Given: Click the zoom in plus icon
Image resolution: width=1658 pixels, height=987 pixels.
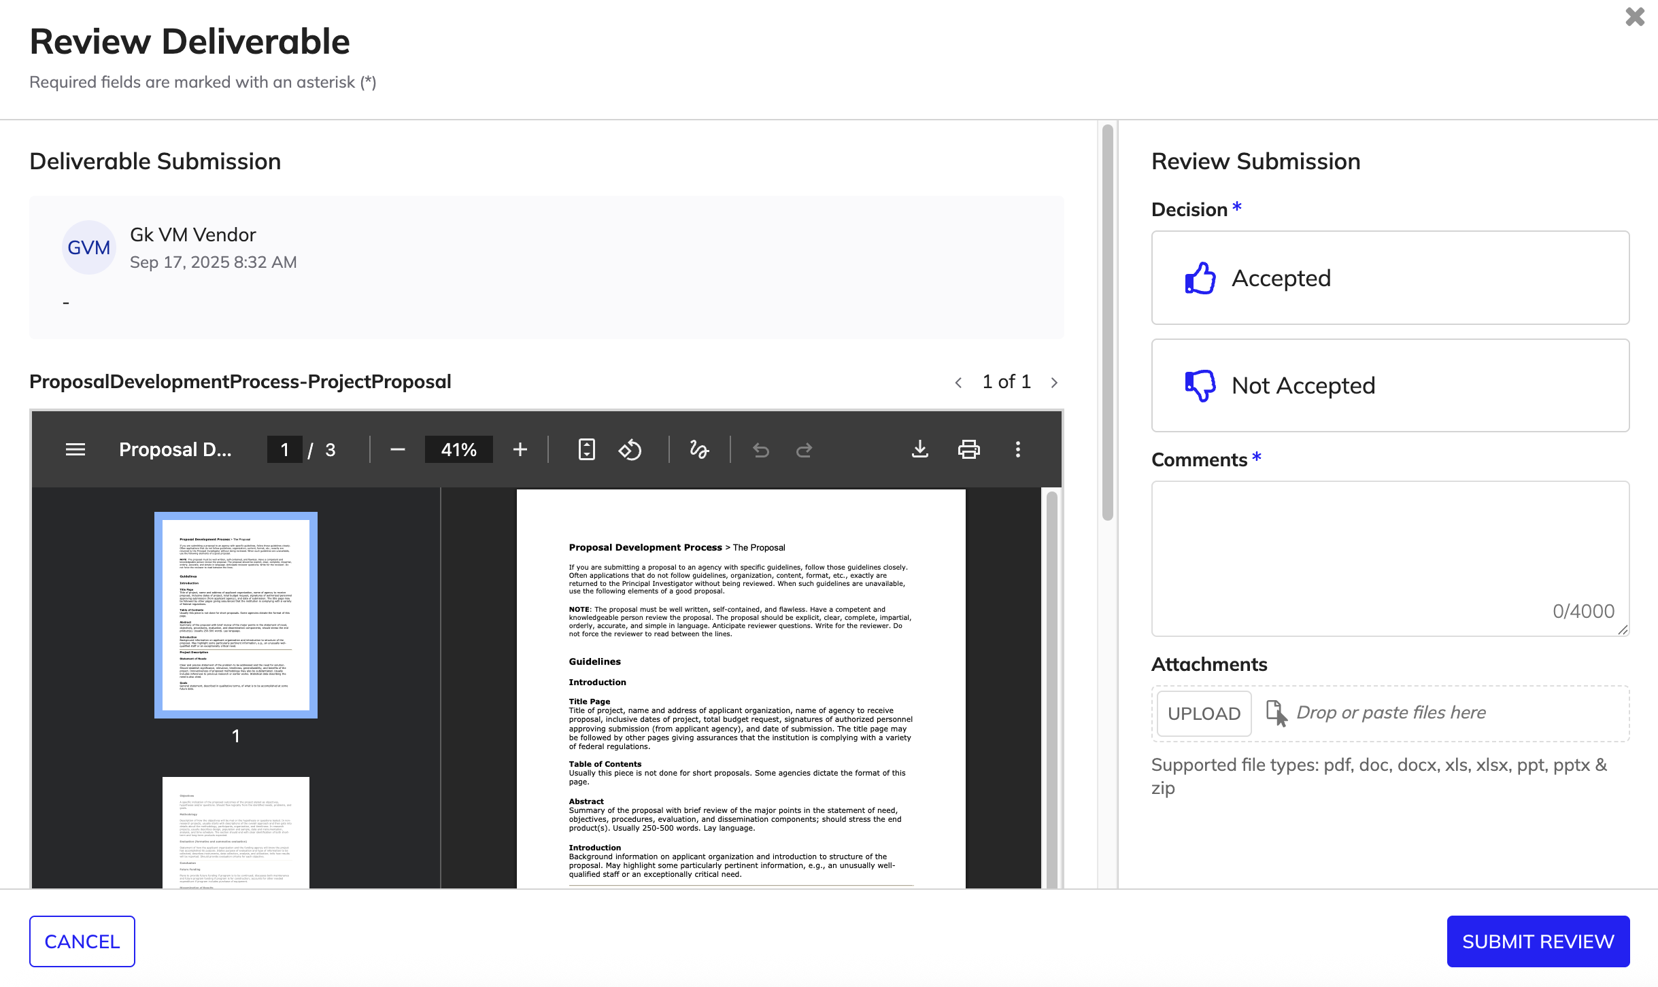Looking at the screenshot, I should 520,449.
